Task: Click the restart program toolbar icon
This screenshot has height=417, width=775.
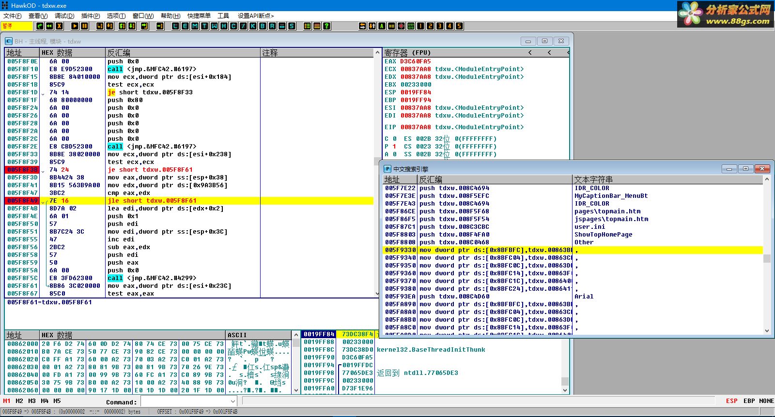Action: pyautogui.click(x=40, y=26)
